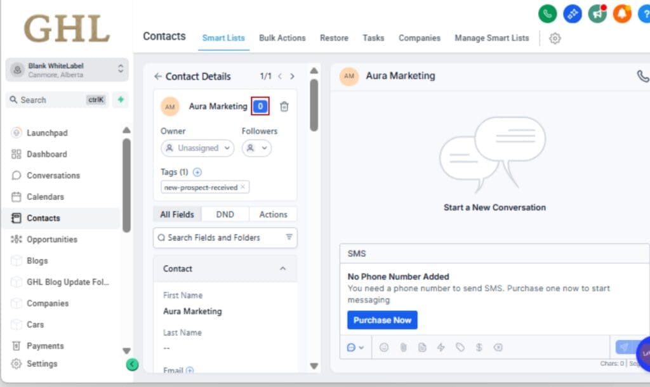Screen dimensions: 650x387
Task: Delete Aura Marketing using the trash icon
Action: click(284, 107)
